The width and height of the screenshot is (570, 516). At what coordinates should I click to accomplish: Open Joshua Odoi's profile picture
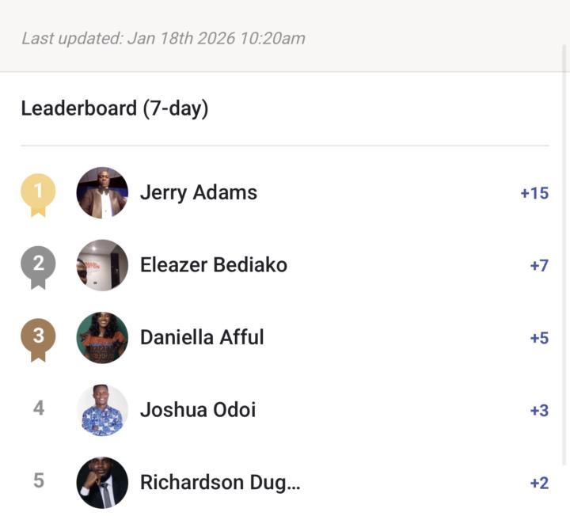pos(102,410)
